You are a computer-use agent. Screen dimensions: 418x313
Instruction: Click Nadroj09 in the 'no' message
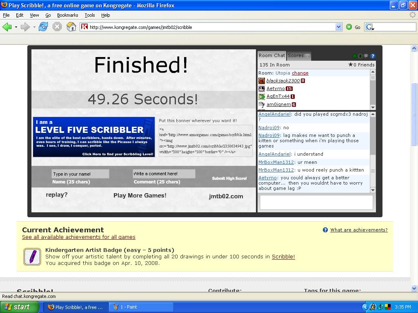tap(269, 128)
